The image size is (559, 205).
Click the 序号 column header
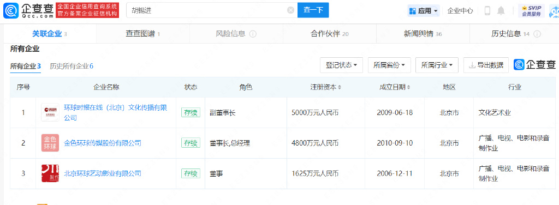(23, 87)
